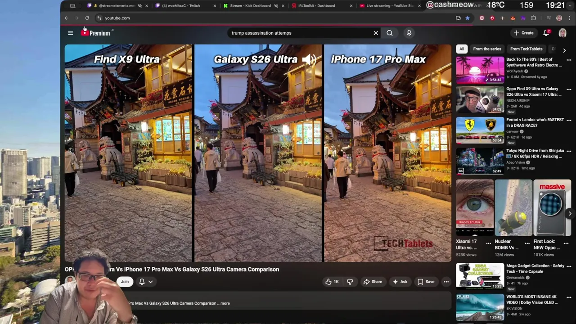Screen dimensions: 576x324
Task: Toggle video volume speaker icon
Action: point(309,59)
